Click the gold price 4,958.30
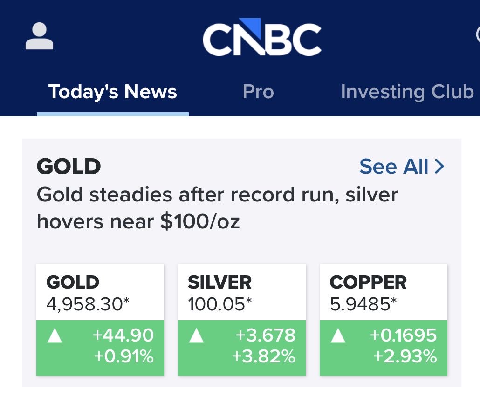The height and width of the screenshot is (416, 480). pyautogui.click(x=88, y=304)
